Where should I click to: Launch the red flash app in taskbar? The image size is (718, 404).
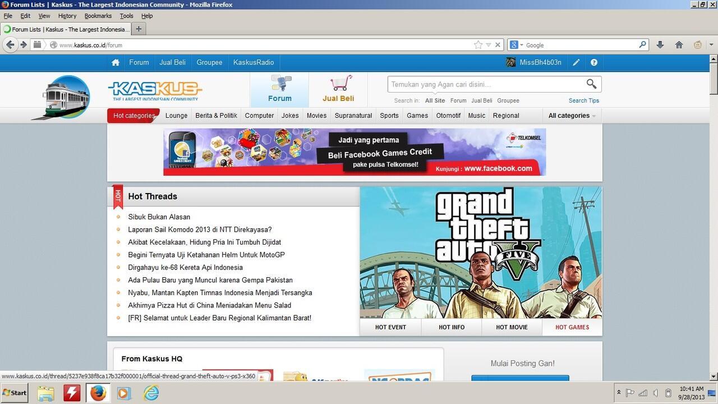(72, 393)
